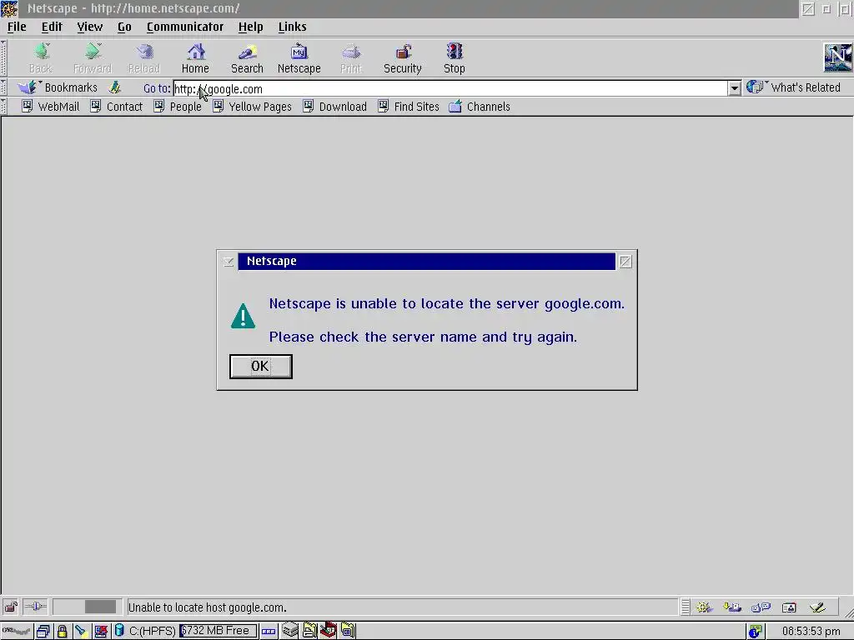The height and width of the screenshot is (640, 854).
Task: Open the Edit menu
Action: (x=52, y=27)
